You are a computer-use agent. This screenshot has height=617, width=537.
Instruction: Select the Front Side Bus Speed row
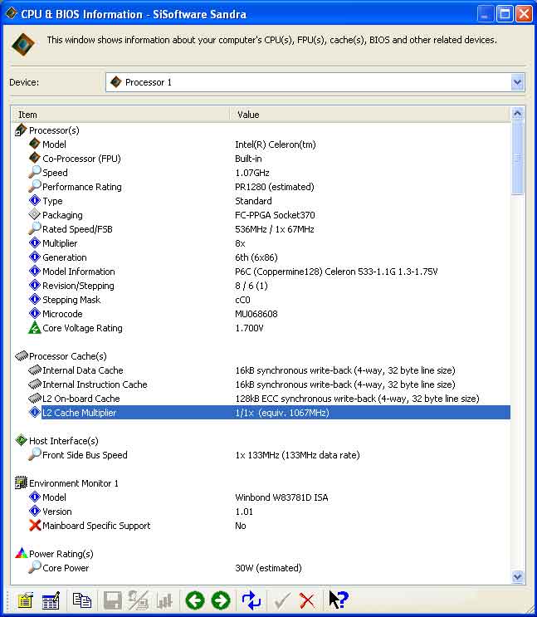(x=85, y=455)
